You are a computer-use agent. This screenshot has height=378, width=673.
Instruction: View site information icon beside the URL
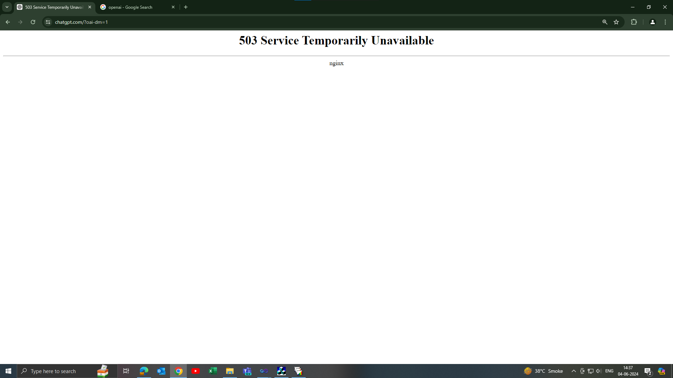click(x=48, y=22)
